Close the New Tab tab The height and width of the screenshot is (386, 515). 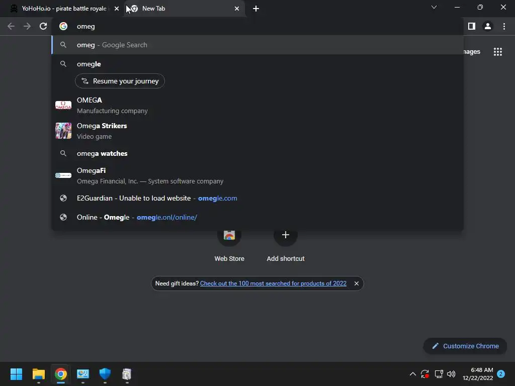237,9
